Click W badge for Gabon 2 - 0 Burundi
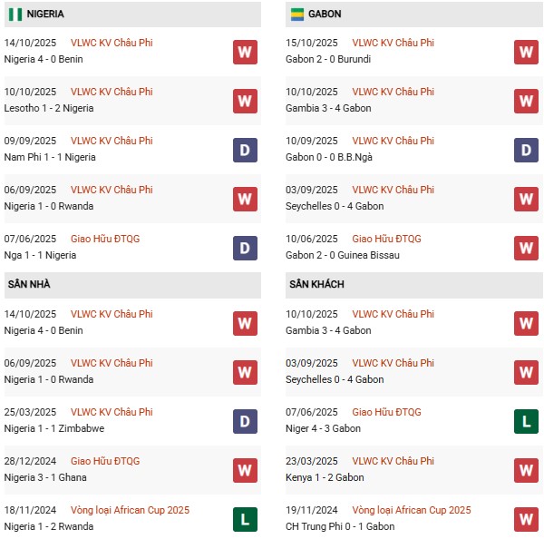This screenshot has width=544, height=539. tap(526, 52)
